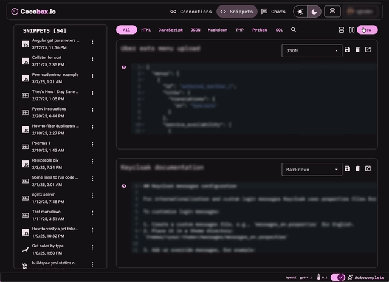Switch to stacked rows layout icon
389x282 pixels.
pos(342,30)
